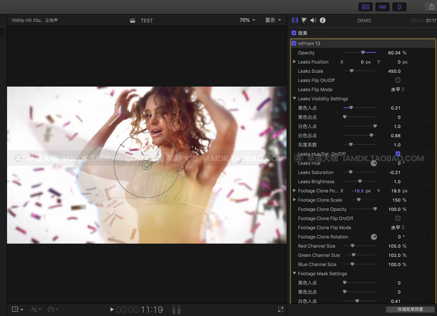The width and height of the screenshot is (437, 316).
Task: Open the Color inspector tab
Action: click(x=304, y=21)
